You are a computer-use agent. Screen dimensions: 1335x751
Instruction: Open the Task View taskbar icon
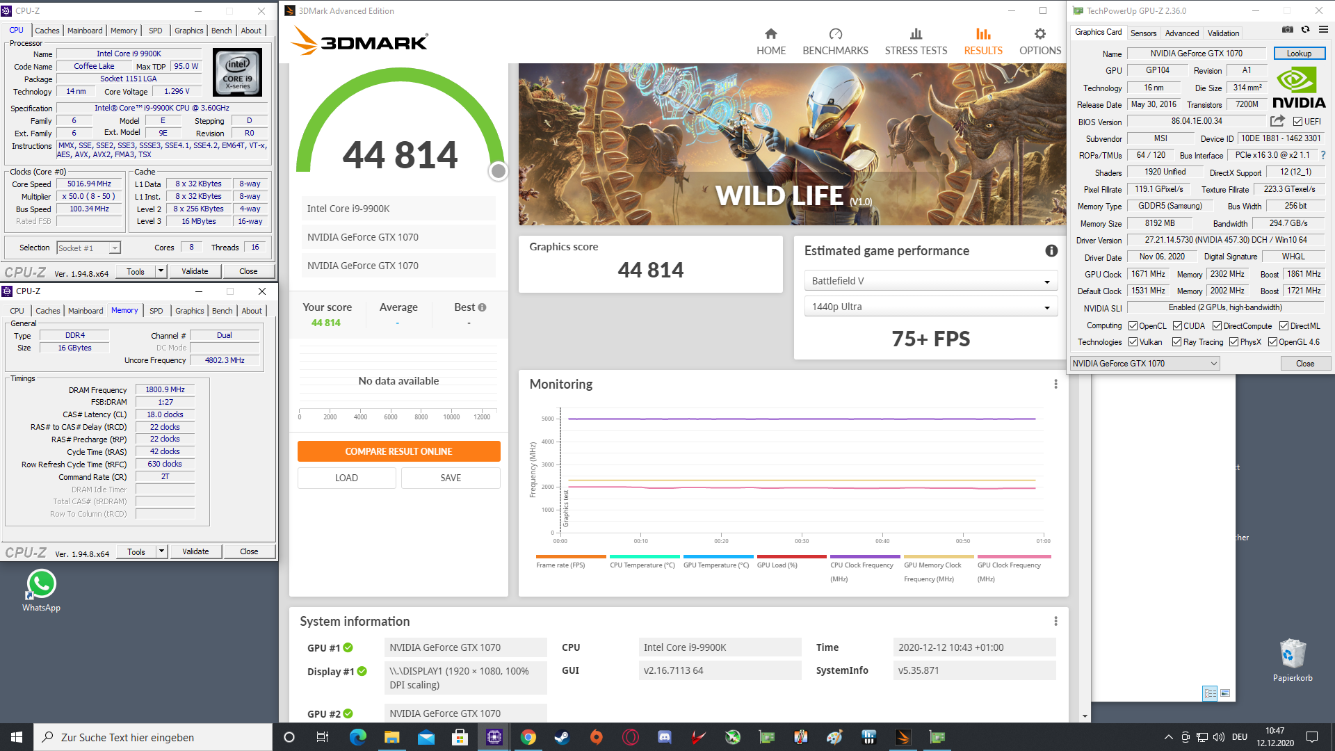click(322, 737)
